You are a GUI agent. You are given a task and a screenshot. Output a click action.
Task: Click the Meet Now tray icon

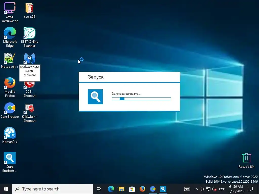coord(202,189)
